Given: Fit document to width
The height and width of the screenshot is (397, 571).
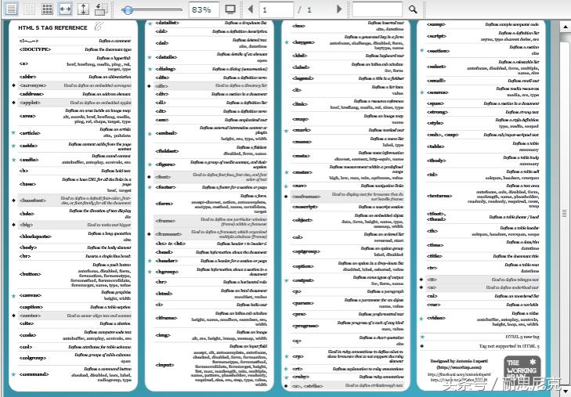Looking at the screenshot, I should [x=65, y=9].
